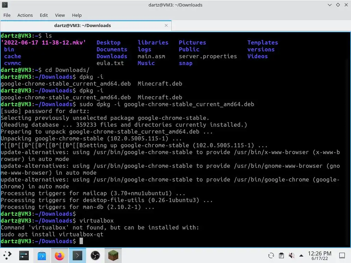Viewport: 351px width, 263px height.
Task: Open the Help menu
Action: 77,15
